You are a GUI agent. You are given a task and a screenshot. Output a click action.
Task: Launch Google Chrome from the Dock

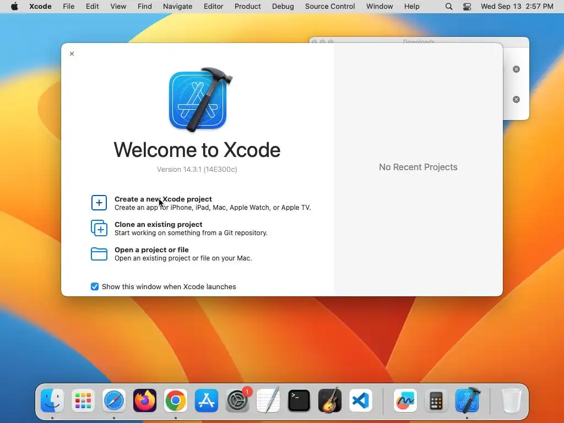176,400
